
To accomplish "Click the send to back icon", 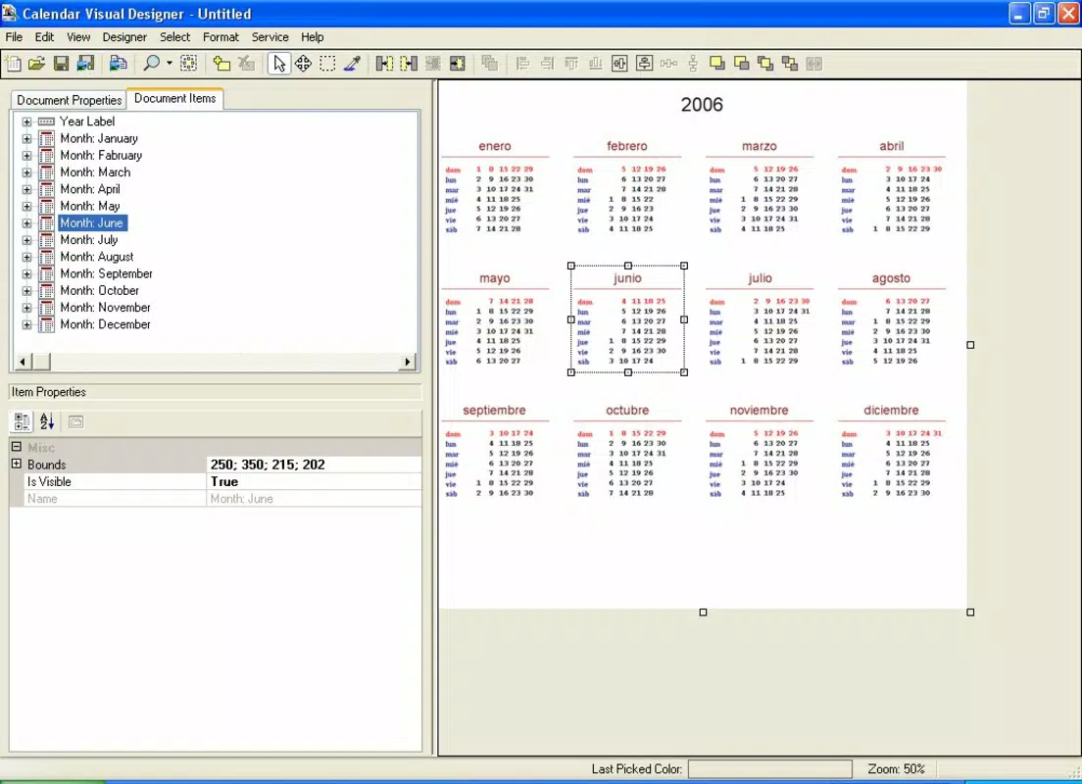I will tap(741, 64).
